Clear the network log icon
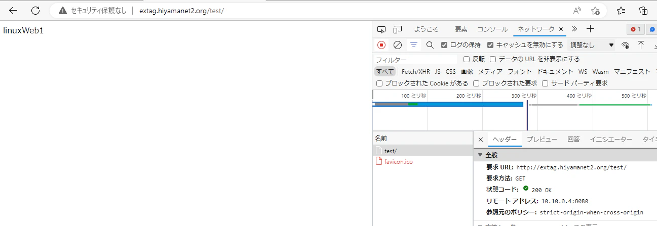 [398, 45]
